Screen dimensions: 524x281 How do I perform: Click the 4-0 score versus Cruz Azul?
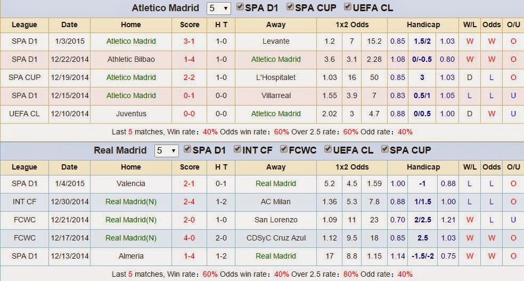[190, 238]
